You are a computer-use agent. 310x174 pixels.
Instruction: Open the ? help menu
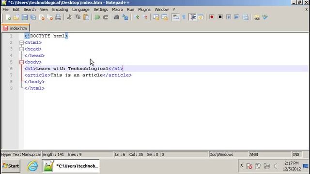174,10
